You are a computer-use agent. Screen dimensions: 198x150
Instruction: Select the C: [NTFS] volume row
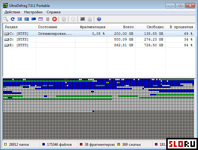click(99, 34)
